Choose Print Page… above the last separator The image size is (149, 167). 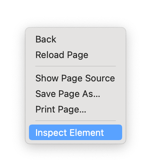pyautogui.click(x=76, y=109)
